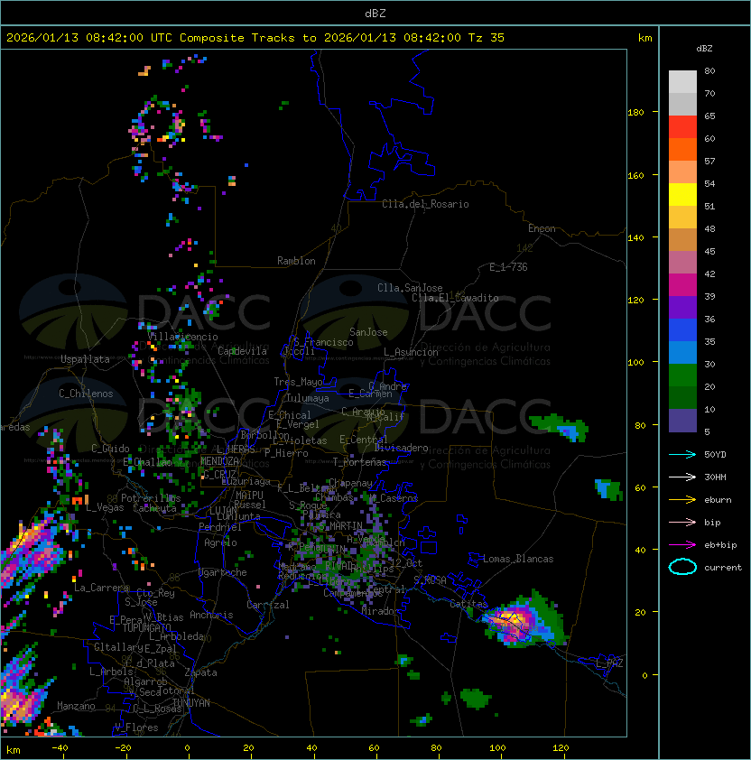Click the '160' tick on the vertical km axis
The height and width of the screenshot is (760, 751).
635,175
